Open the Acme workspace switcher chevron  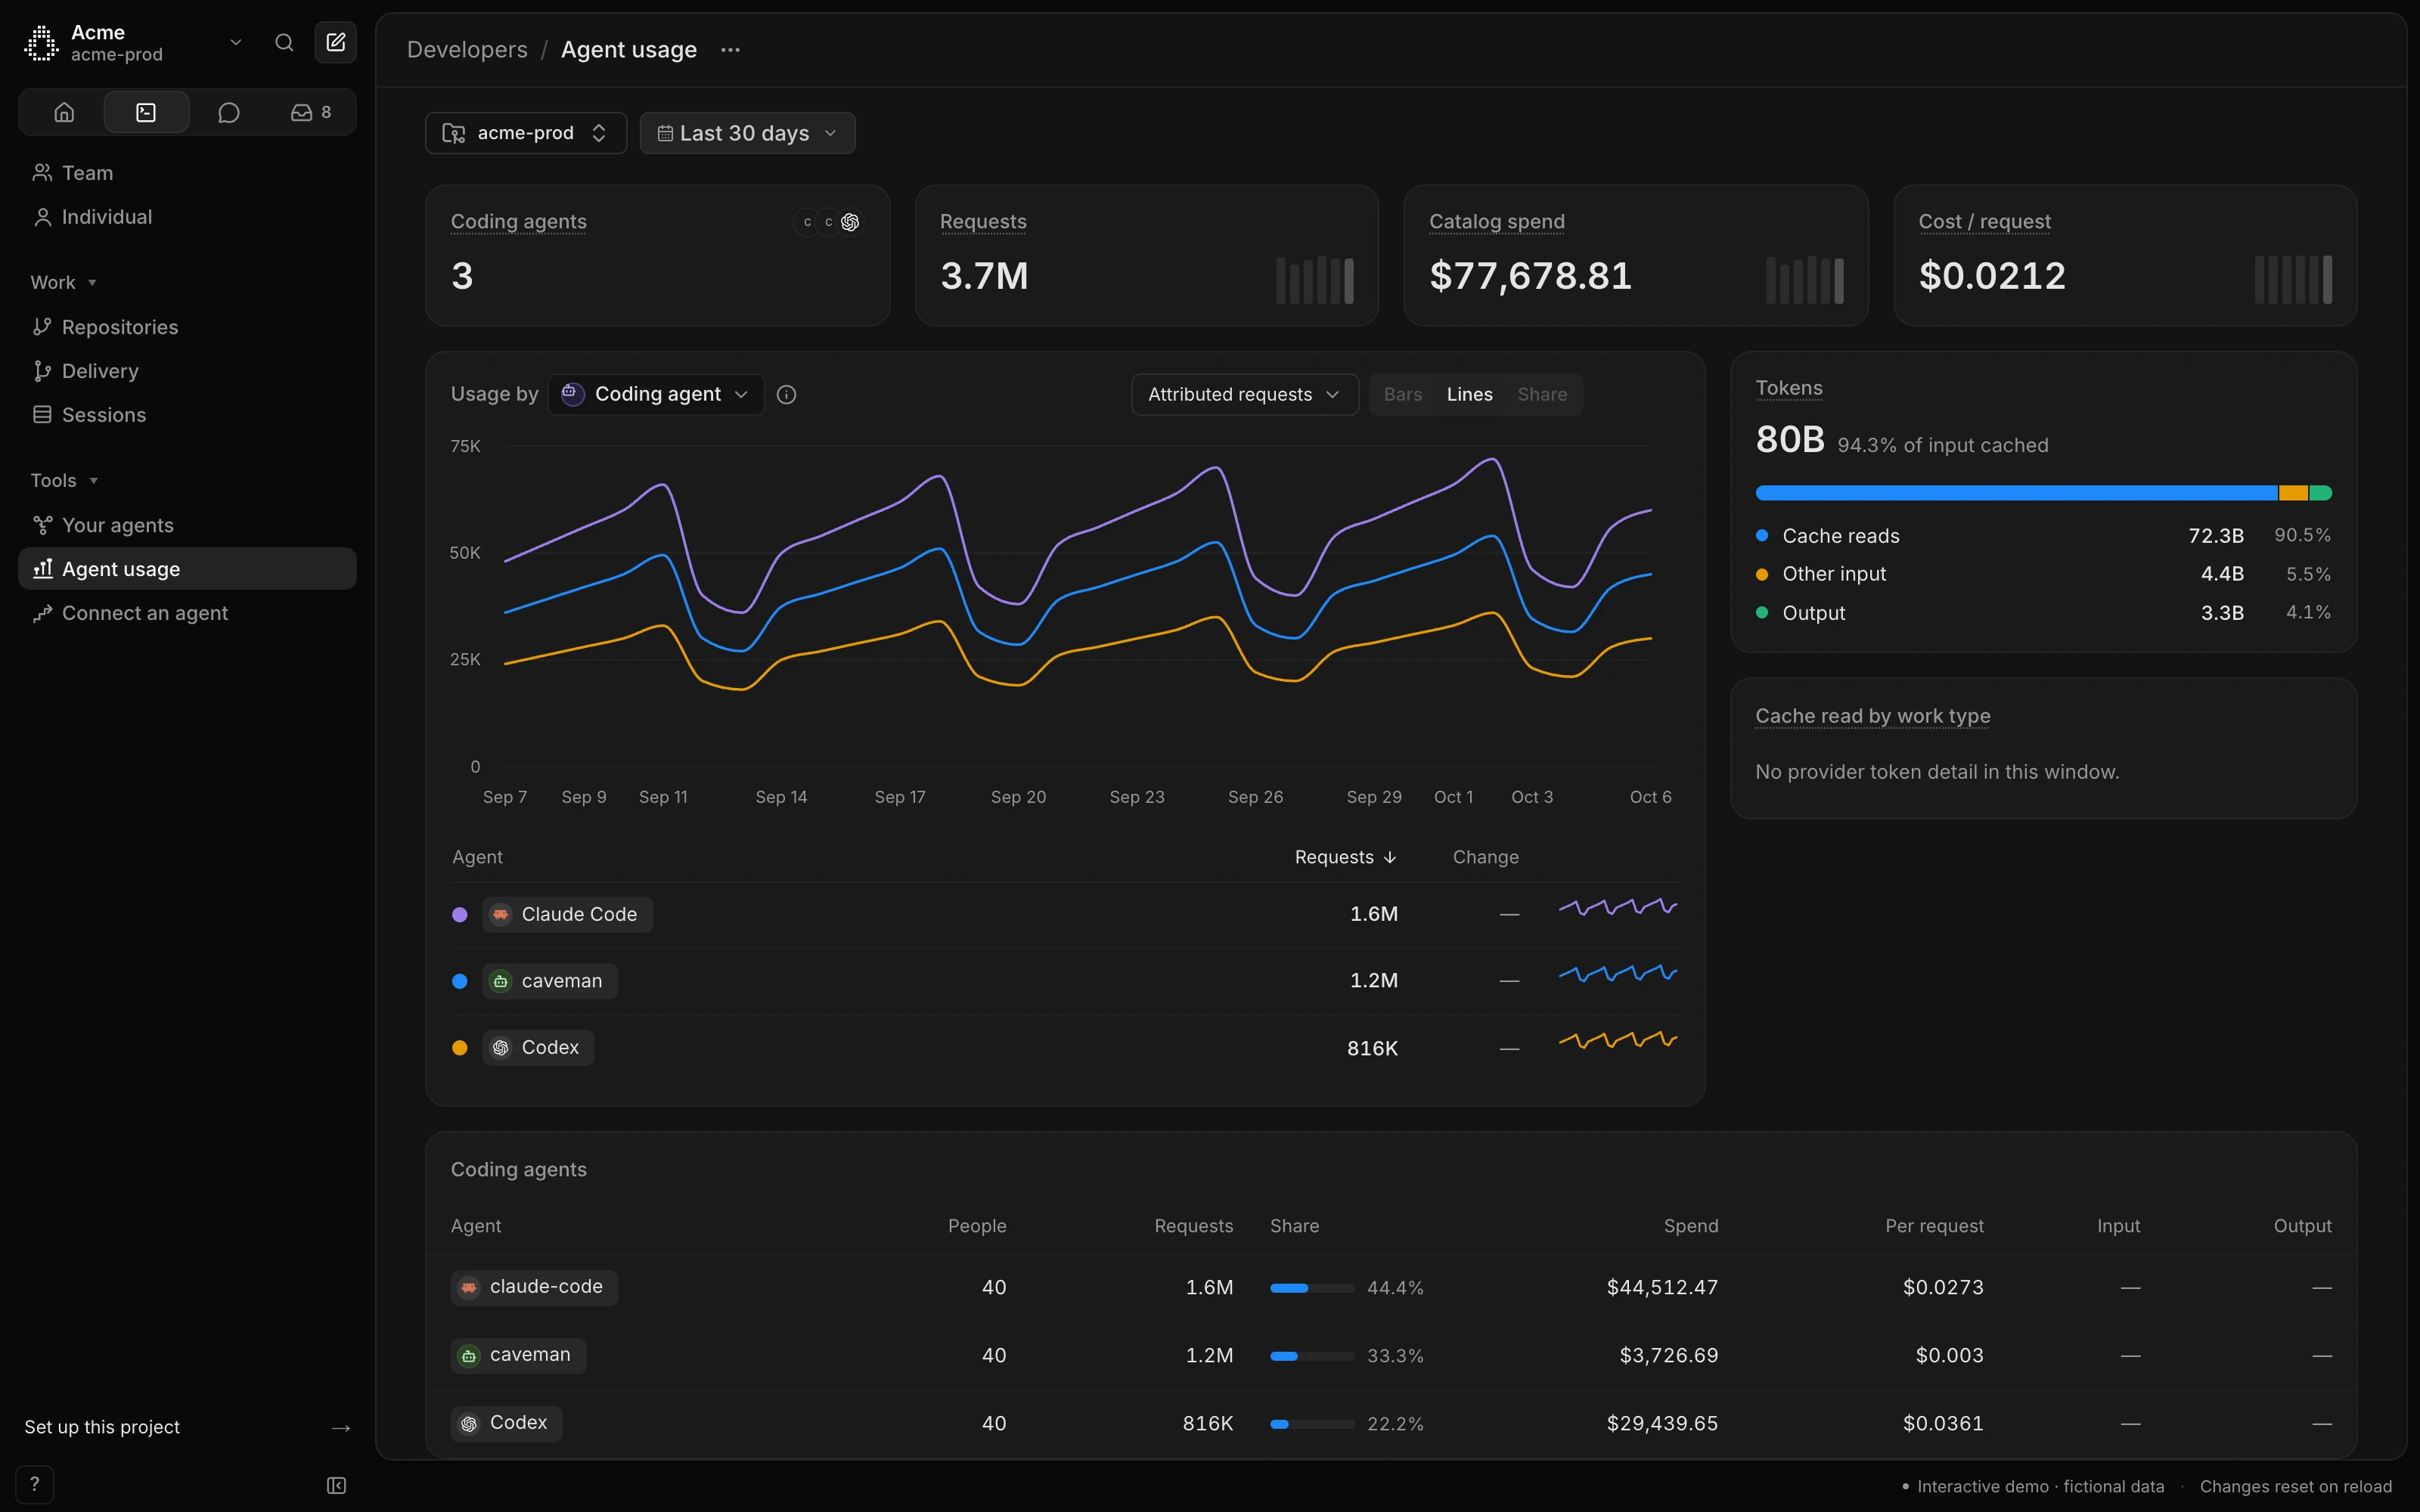(236, 42)
